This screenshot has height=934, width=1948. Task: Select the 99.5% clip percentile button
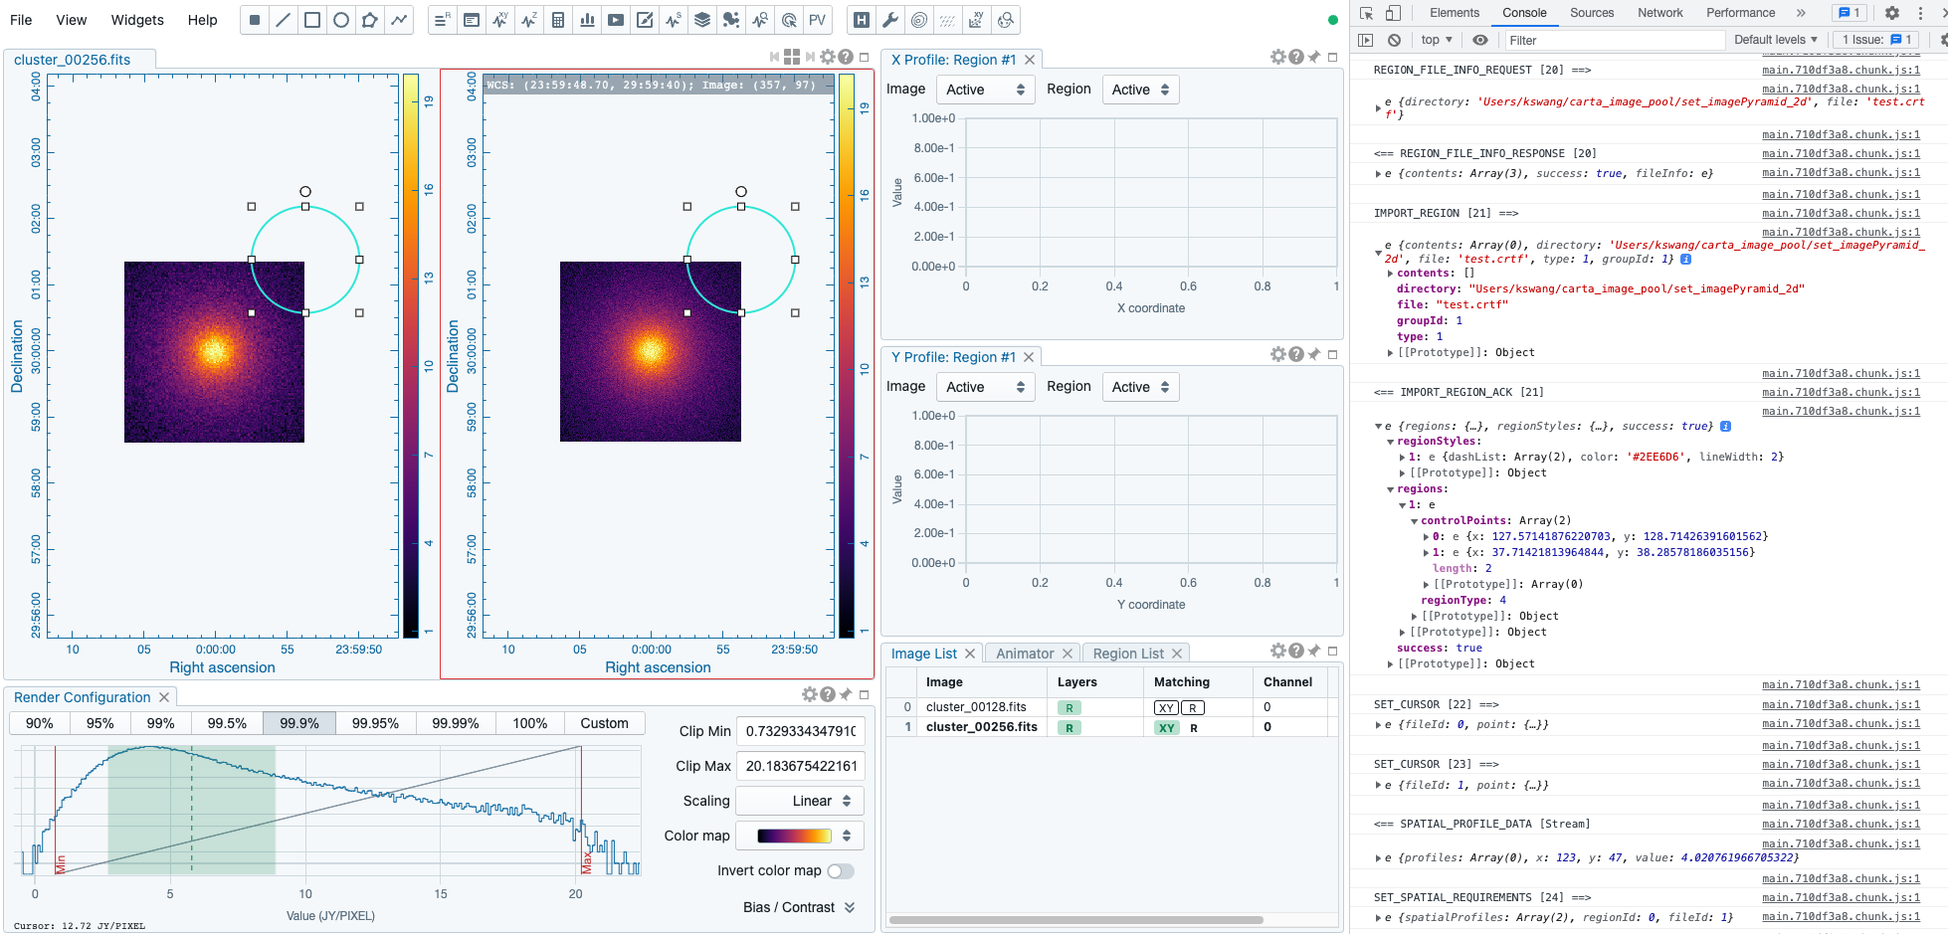pyautogui.click(x=227, y=723)
